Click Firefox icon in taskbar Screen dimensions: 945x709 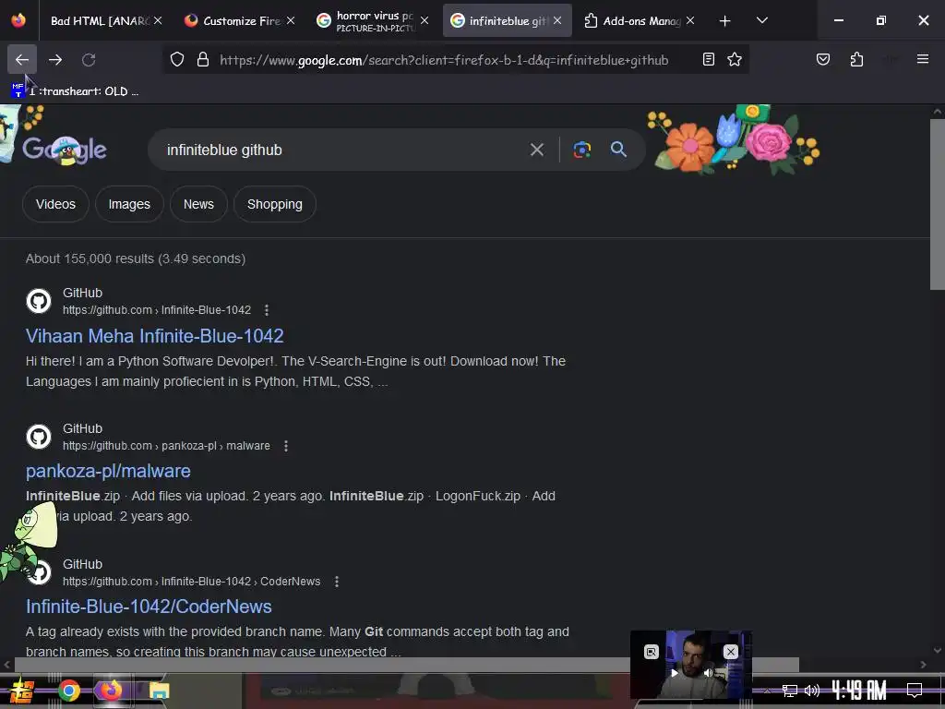[x=111, y=691]
